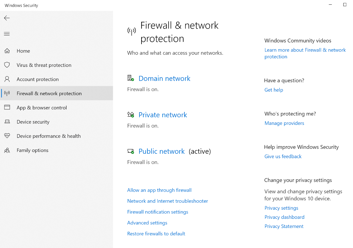The image size is (353, 248).
Task: Open Firewall notification settings
Action: tap(158, 212)
